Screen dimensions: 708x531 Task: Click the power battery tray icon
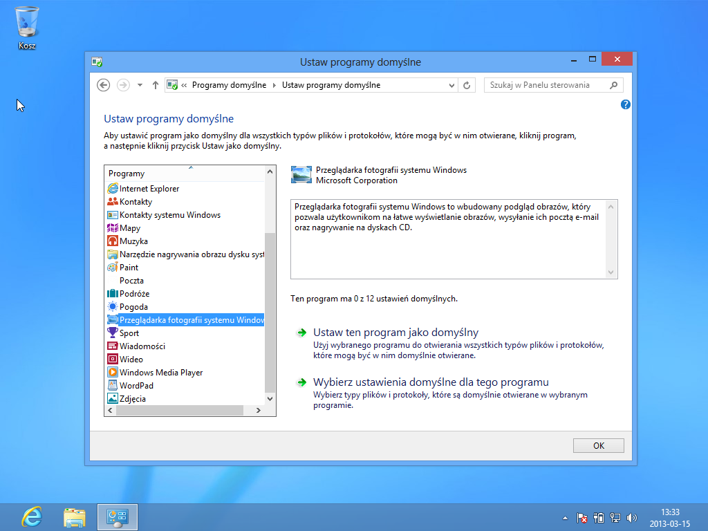[599, 518]
